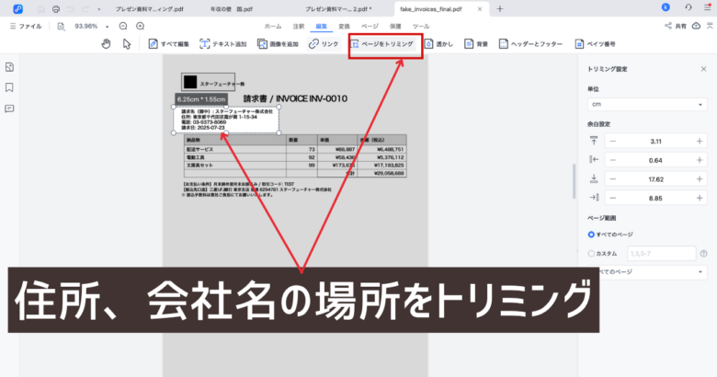Select the arrow selection tool
Image resolution: width=717 pixels, height=377 pixels.
click(126, 43)
